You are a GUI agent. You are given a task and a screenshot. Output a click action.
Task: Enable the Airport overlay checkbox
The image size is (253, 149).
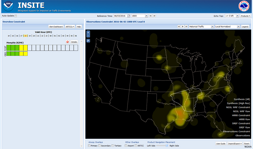pyautogui.click(x=126, y=146)
